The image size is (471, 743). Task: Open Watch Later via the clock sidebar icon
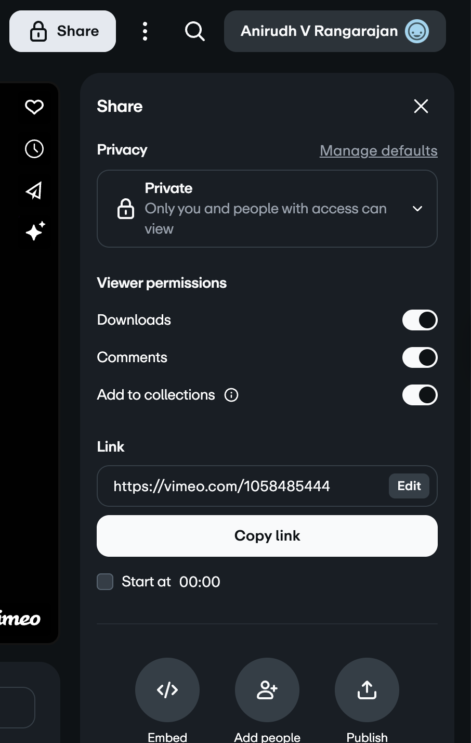(34, 149)
